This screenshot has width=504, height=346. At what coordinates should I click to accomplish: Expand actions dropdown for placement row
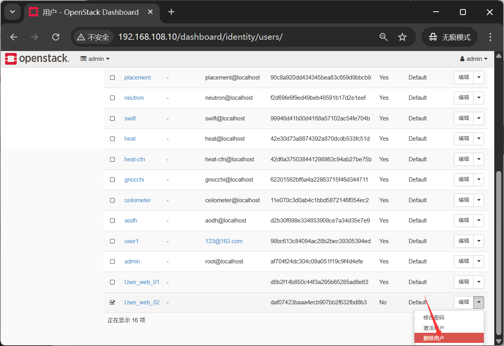[479, 78]
